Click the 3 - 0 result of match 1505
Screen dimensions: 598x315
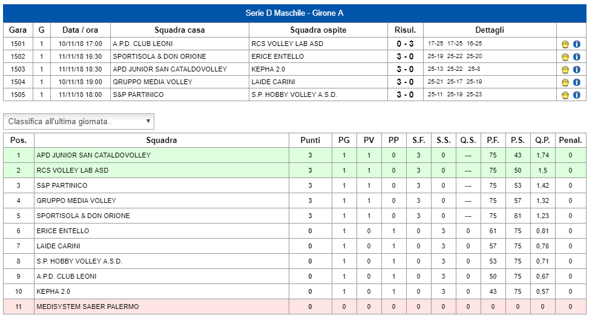(405, 94)
